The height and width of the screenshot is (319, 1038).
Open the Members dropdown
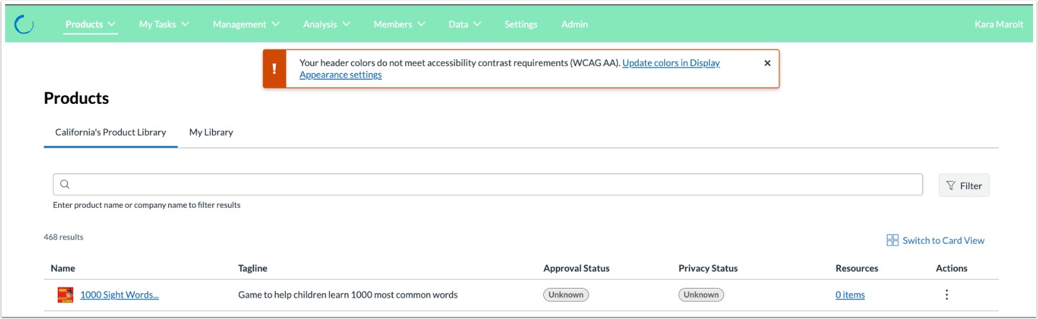399,24
